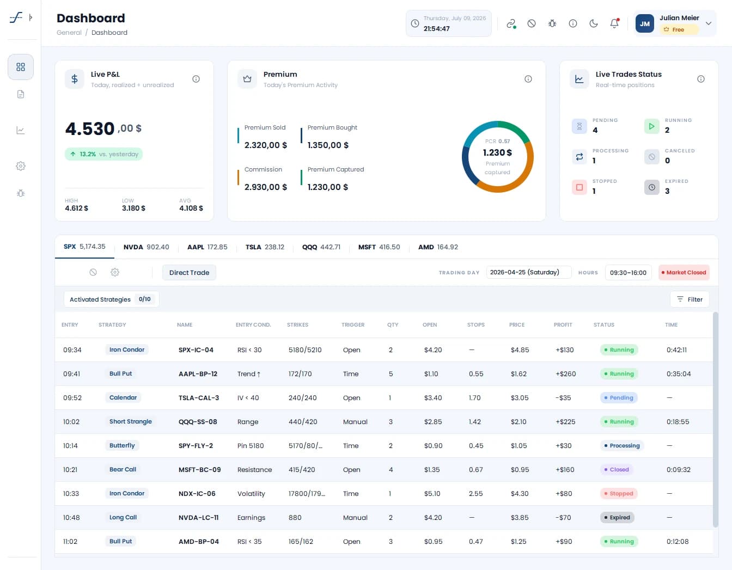Expand the sidebar with the arrow beside the logo
Viewport: 732px width, 570px height.
pos(30,17)
